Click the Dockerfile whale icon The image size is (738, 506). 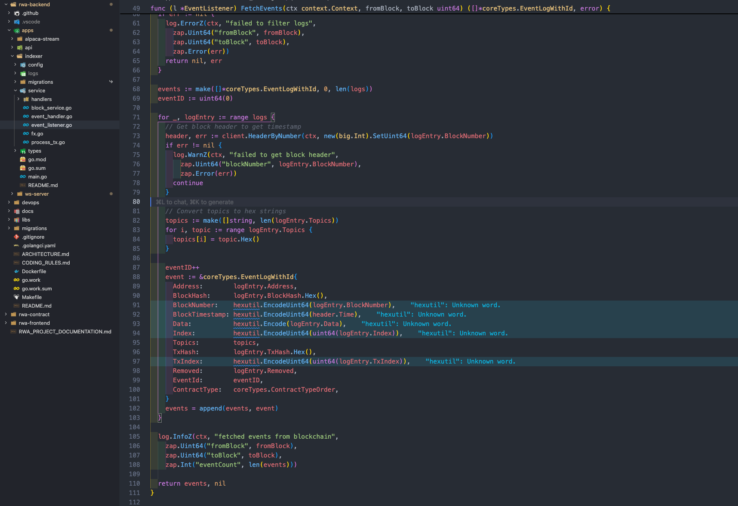coord(16,271)
